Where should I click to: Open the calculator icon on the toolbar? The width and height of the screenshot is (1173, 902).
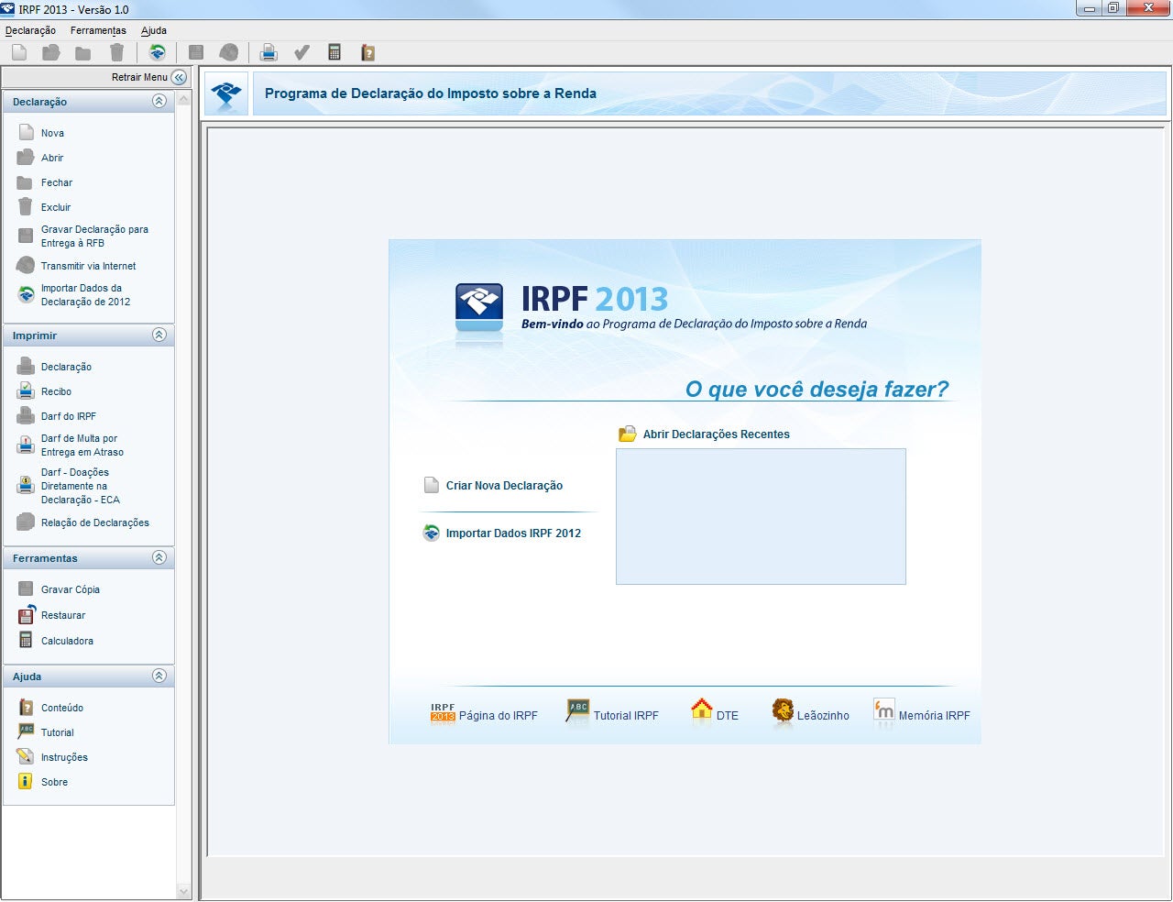[334, 52]
